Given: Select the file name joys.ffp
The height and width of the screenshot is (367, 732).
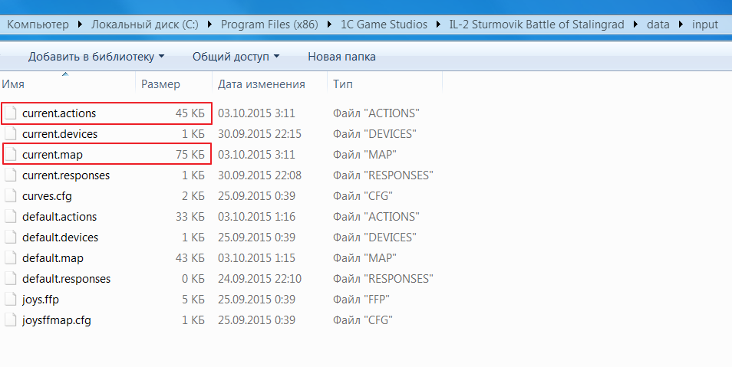Looking at the screenshot, I should pos(40,300).
